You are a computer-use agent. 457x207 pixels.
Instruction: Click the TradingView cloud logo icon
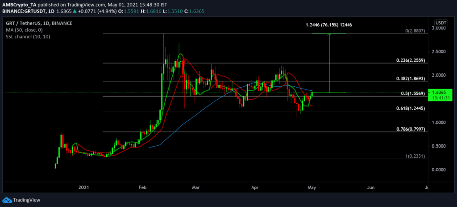click(7, 200)
